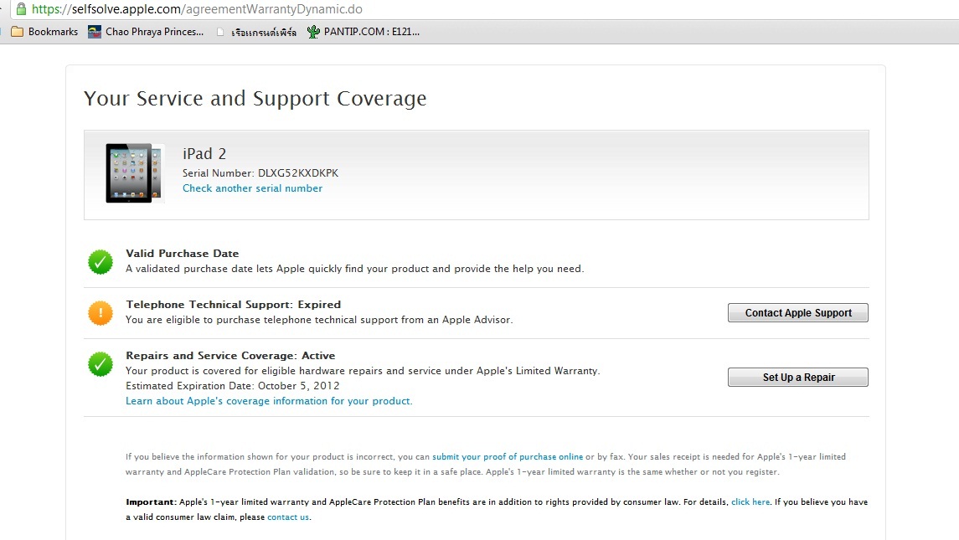Follow the submit your proof of purchase online link
The height and width of the screenshot is (540, 959).
click(x=508, y=457)
